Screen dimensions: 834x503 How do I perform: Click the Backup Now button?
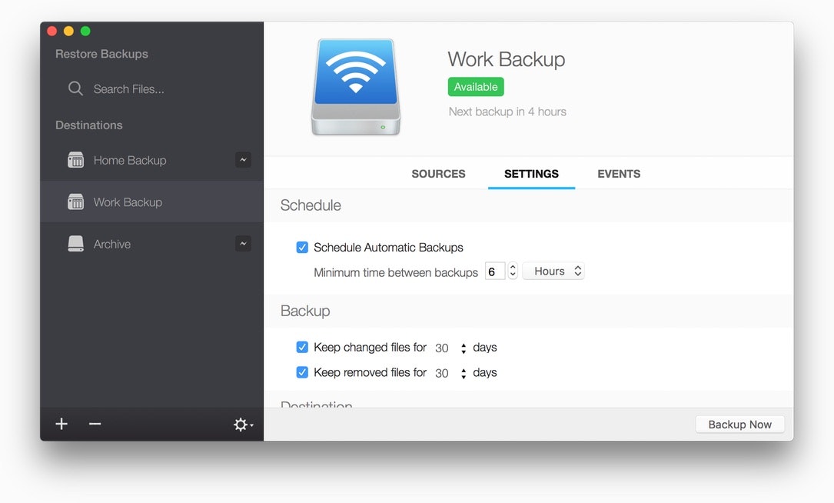coord(740,425)
